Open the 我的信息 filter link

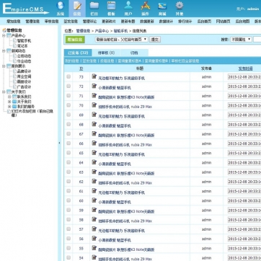click(72, 61)
